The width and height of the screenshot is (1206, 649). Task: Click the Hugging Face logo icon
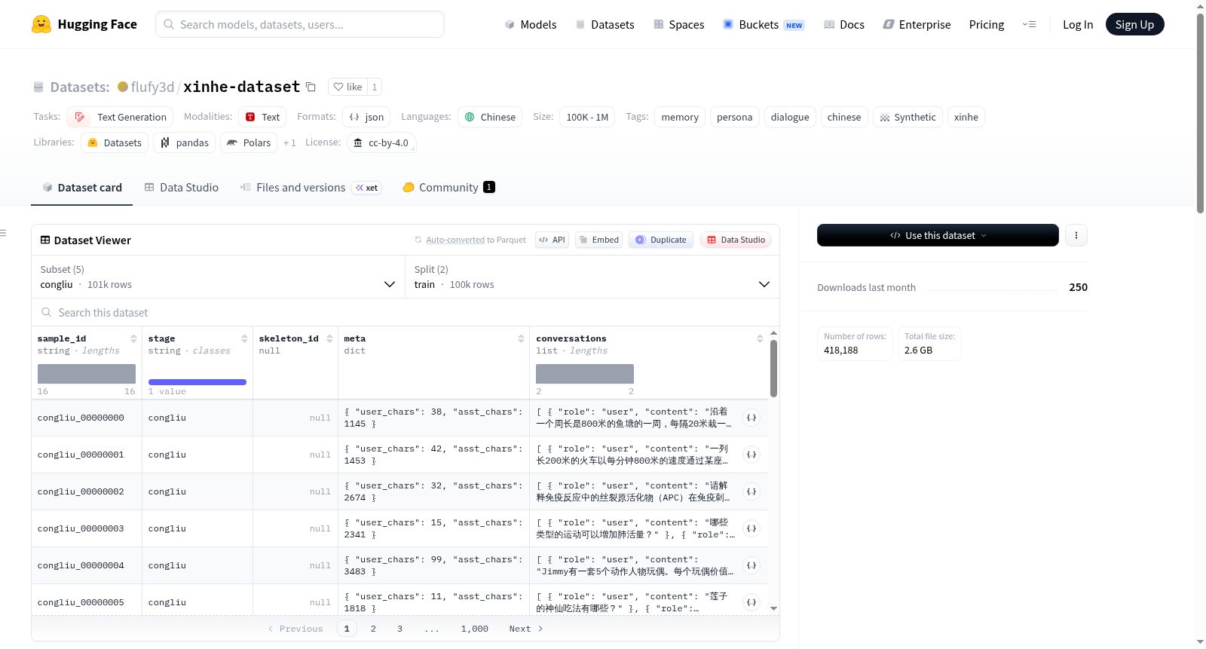(41, 24)
